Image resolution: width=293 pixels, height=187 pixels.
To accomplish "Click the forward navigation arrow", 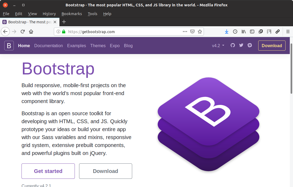I will click(x=14, y=32).
